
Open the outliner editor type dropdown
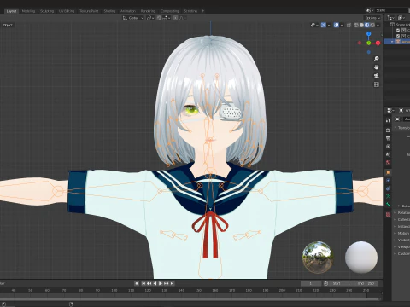click(390, 18)
